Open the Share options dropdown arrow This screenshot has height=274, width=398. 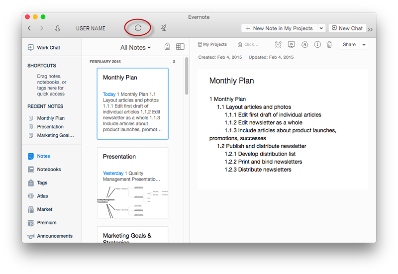pyautogui.click(x=364, y=45)
